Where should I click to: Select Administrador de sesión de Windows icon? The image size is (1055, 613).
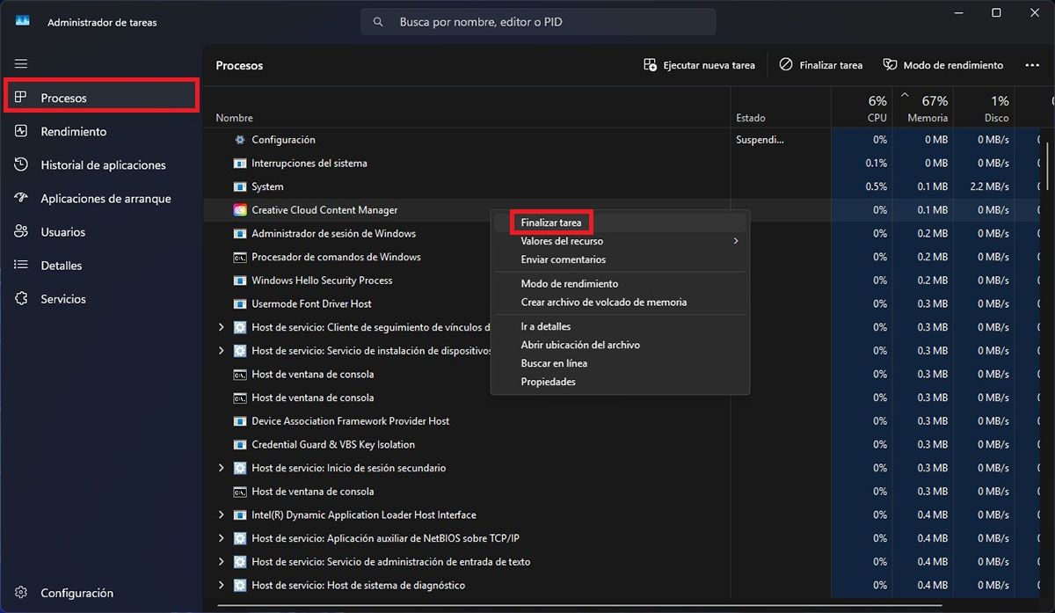click(240, 234)
